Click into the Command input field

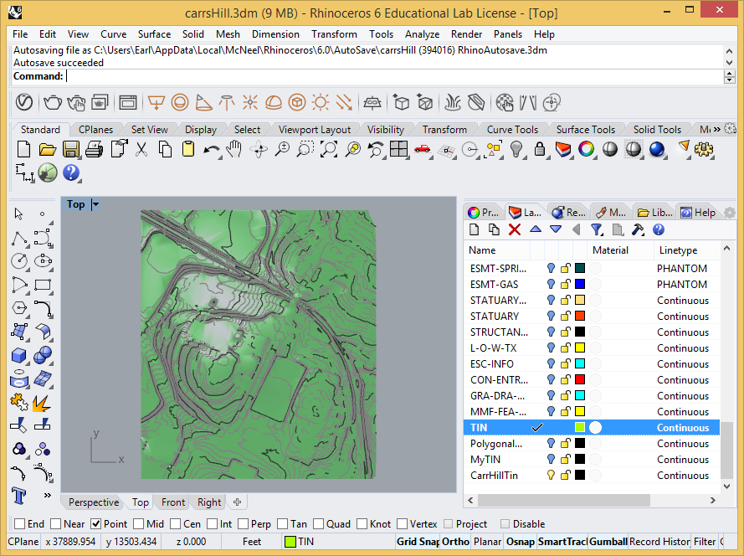click(x=394, y=76)
